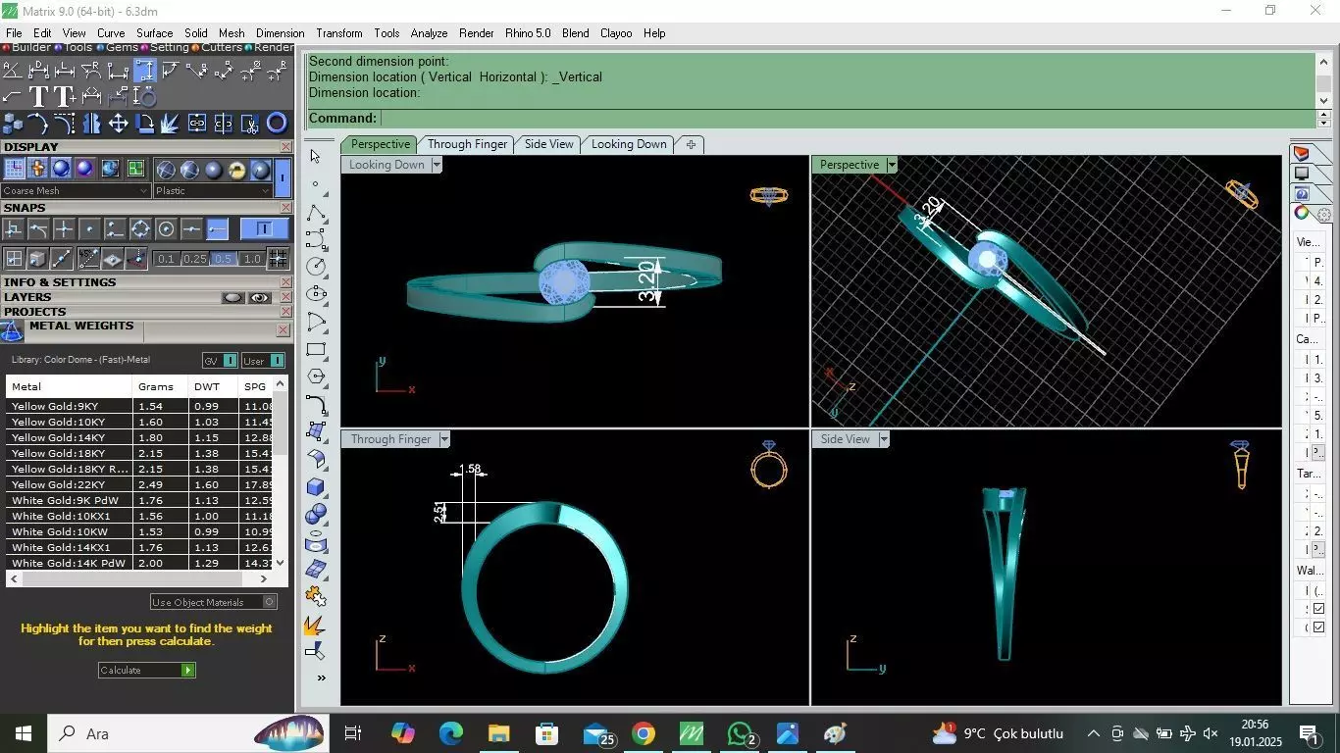Click the Move tool with four arrows

[118, 123]
